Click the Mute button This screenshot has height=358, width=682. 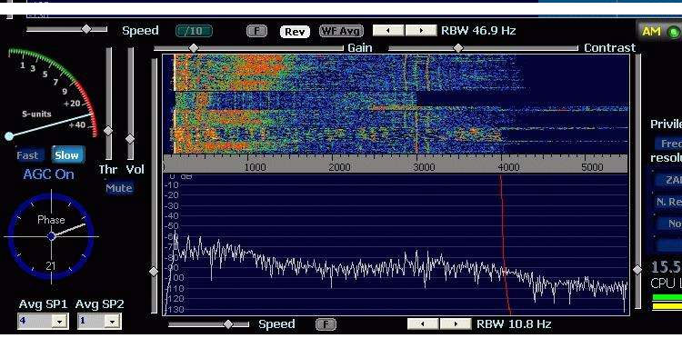coord(119,188)
